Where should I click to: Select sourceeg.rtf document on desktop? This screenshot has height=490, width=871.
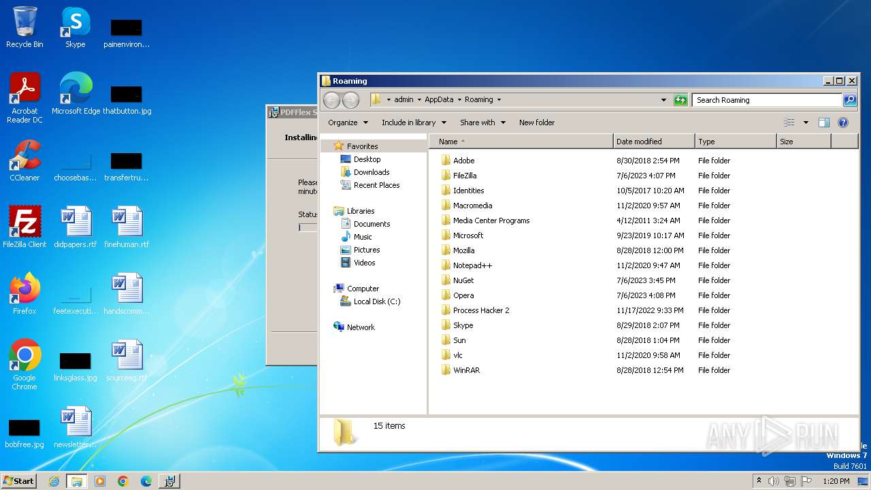127,361
